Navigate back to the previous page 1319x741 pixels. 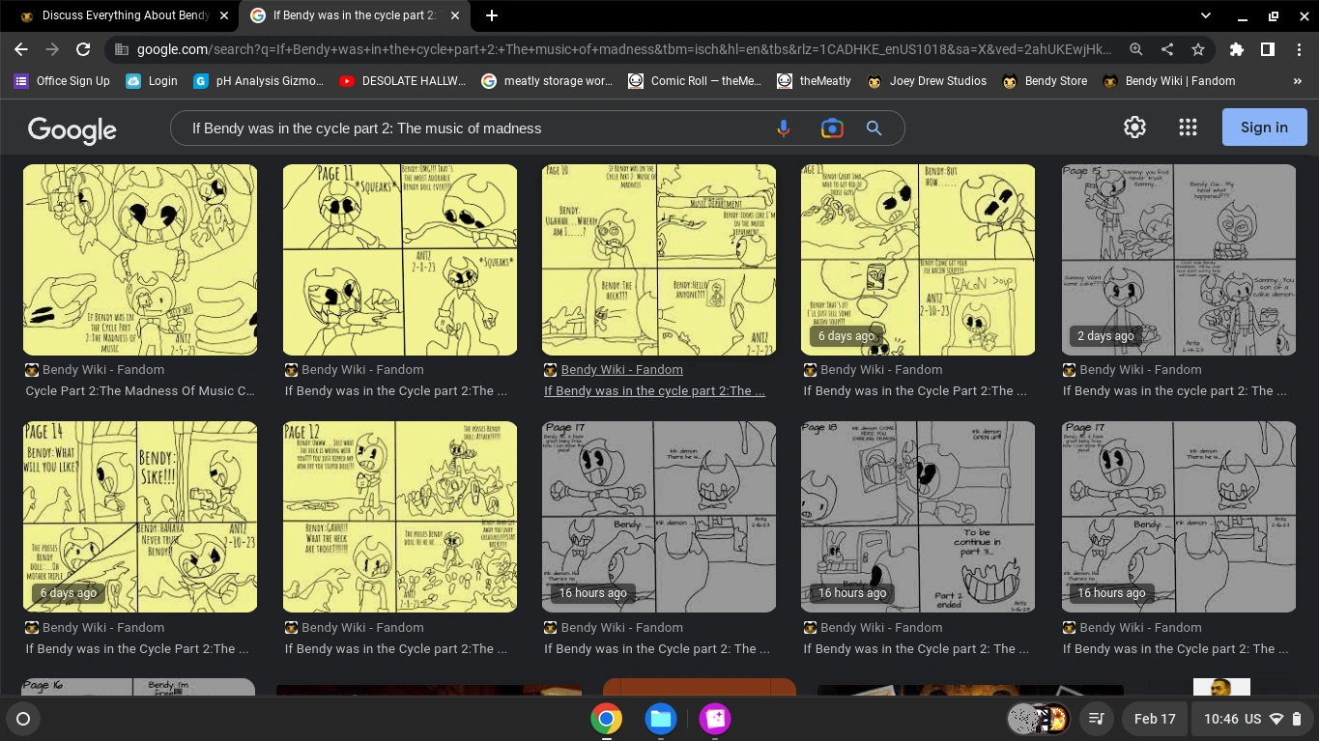click(20, 49)
